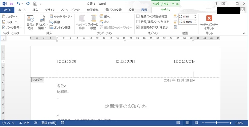
Task: Open ドキュメント情報 menu
Action: pos(42,22)
